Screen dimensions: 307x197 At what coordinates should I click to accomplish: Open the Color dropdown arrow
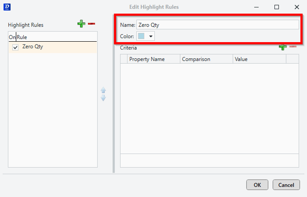pos(151,36)
